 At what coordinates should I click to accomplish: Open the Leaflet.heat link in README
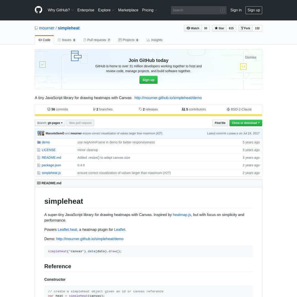coord(67,230)
